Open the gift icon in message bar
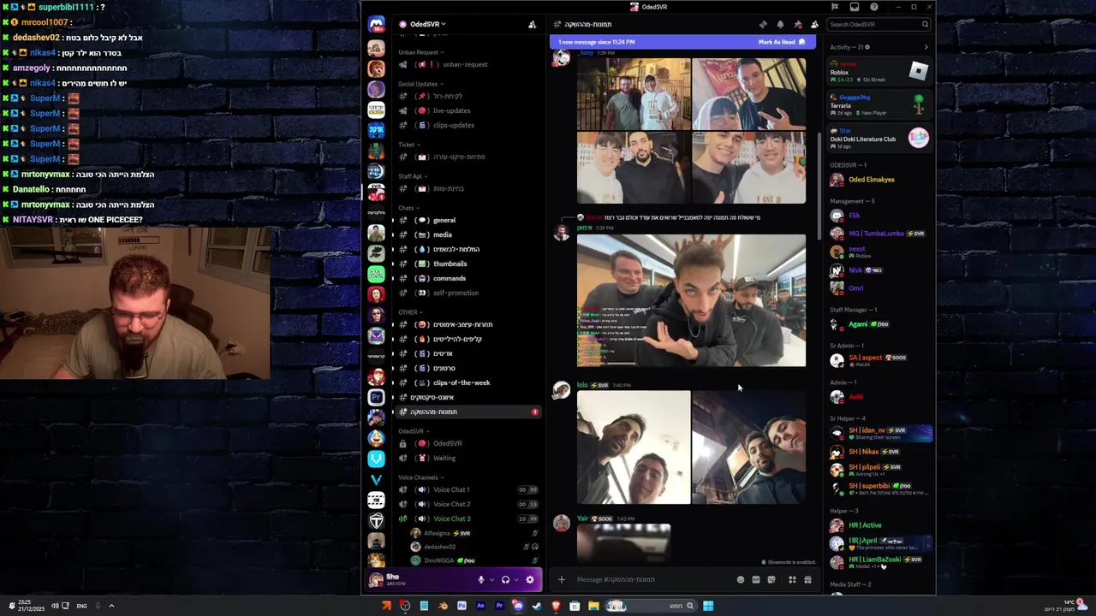1096x616 pixels. coord(807,580)
